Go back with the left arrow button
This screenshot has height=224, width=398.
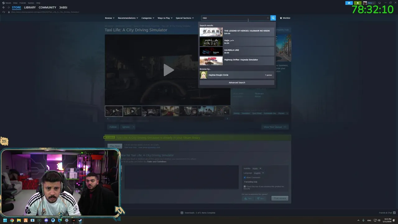tap(4, 7)
